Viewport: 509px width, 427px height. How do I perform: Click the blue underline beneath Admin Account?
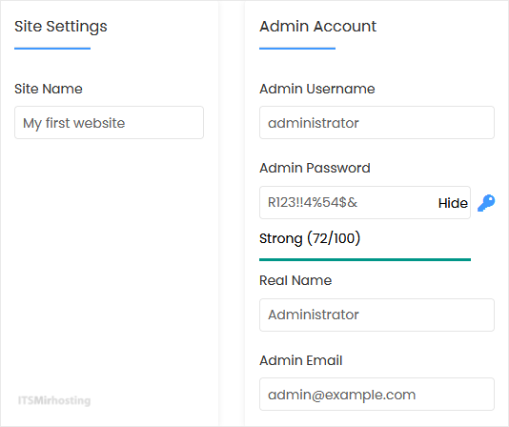pyautogui.click(x=297, y=49)
